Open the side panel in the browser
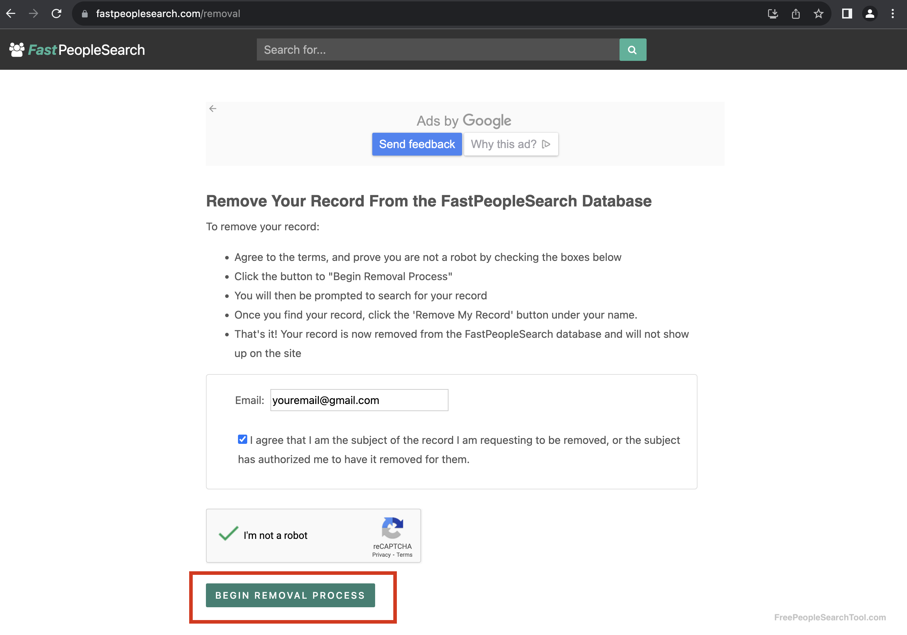 point(847,14)
